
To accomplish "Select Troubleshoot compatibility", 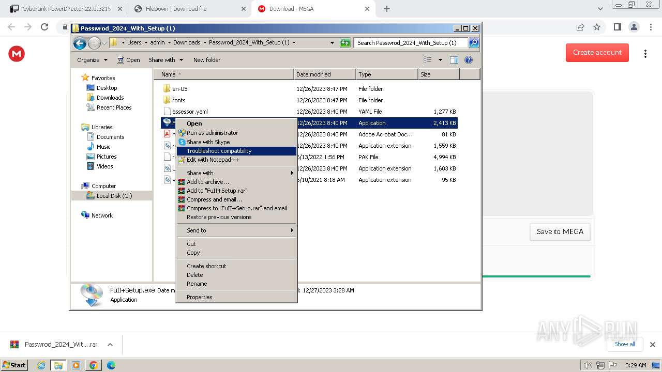I will coord(236,151).
